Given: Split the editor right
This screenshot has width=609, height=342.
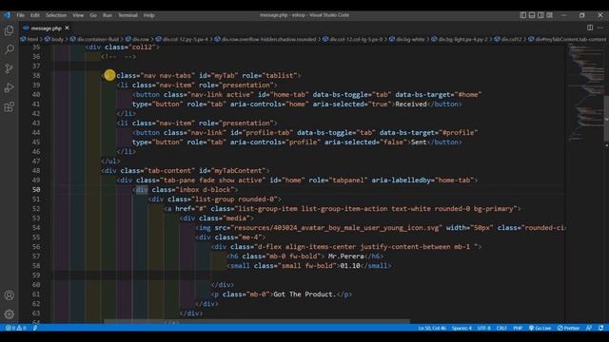Looking at the screenshot, I should pos(590,28).
